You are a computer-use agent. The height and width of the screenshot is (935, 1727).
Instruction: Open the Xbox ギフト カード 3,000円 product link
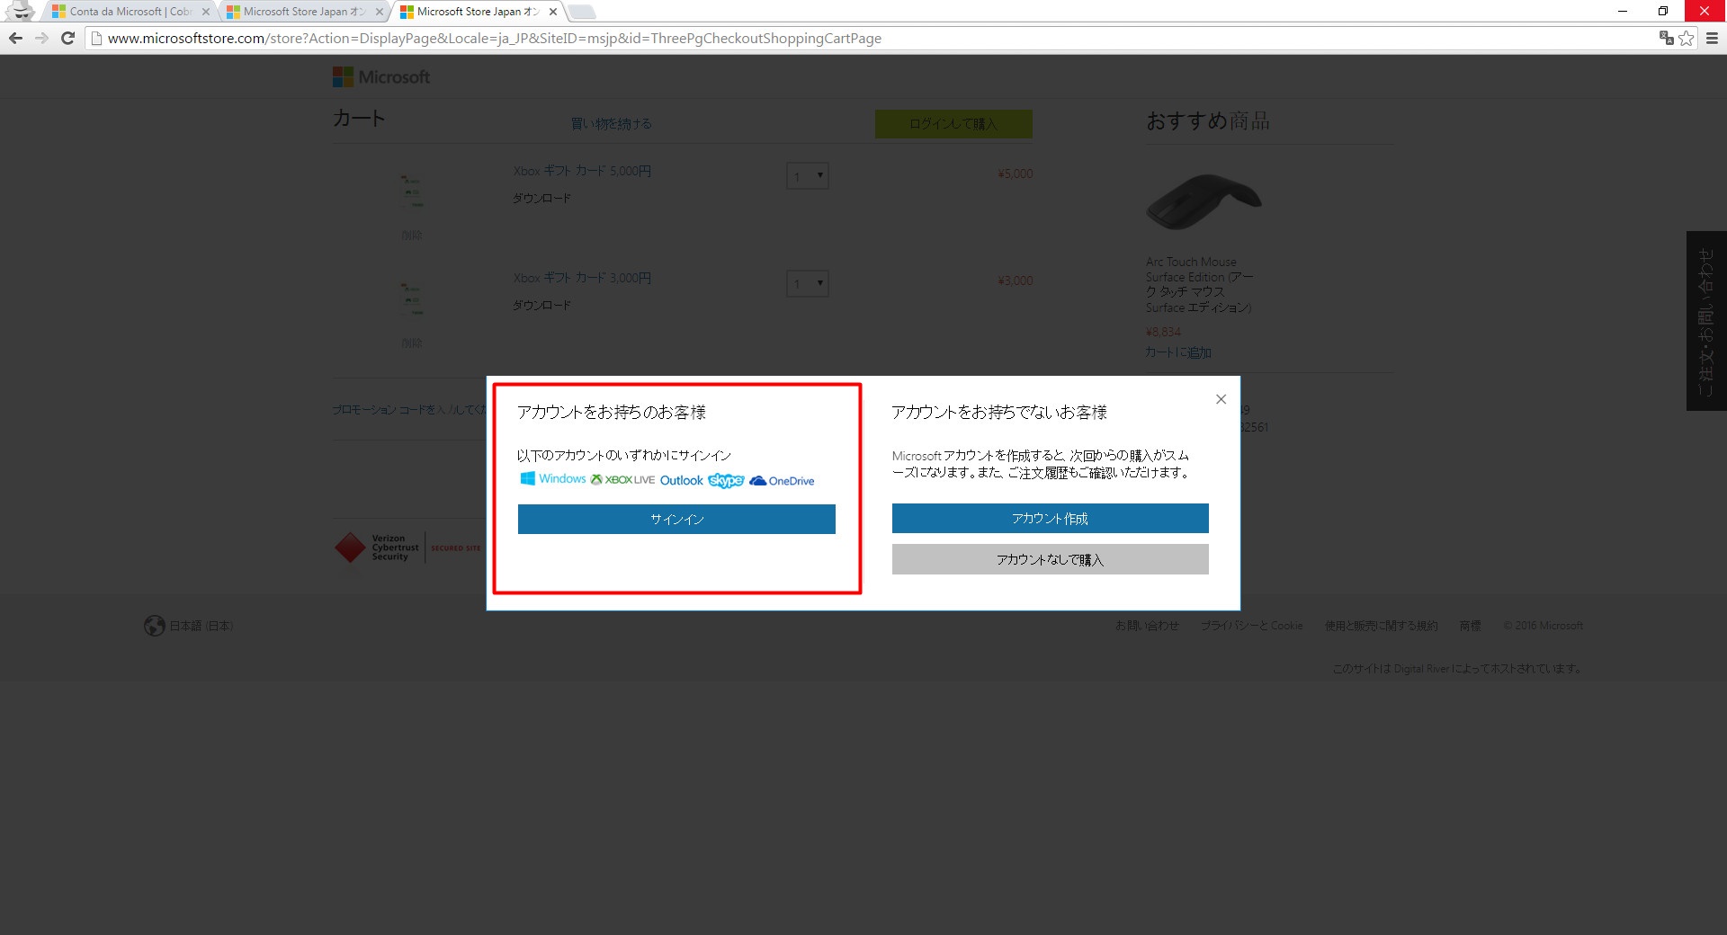(582, 278)
